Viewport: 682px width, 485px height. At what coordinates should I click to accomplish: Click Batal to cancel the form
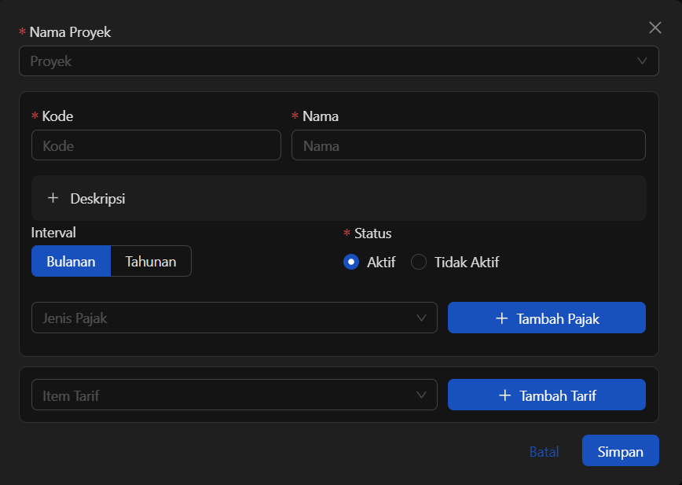(544, 450)
